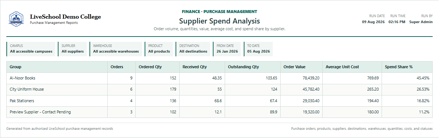This screenshot has width=439, height=138.
Task: Click City Uniform House orders count 6
Action: click(x=131, y=90)
